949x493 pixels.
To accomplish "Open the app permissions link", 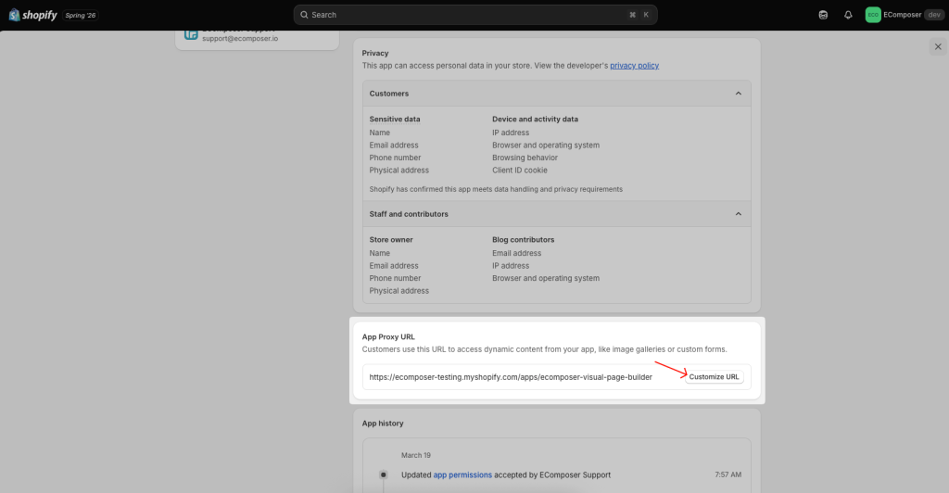I will coord(462,474).
